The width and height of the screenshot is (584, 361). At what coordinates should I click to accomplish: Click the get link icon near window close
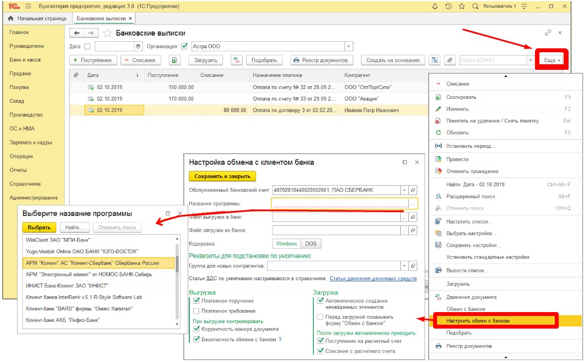point(548,33)
